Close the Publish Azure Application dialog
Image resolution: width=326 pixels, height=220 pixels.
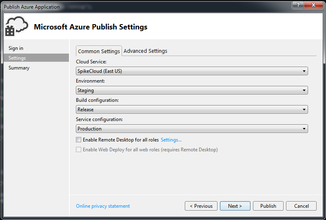click(x=313, y=5)
